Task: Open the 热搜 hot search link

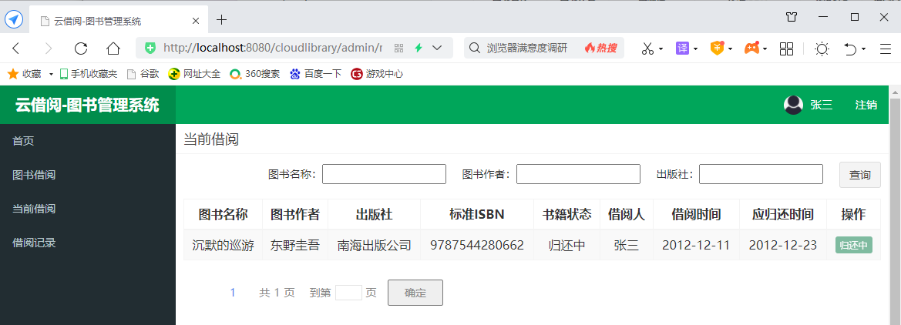Action: point(601,49)
